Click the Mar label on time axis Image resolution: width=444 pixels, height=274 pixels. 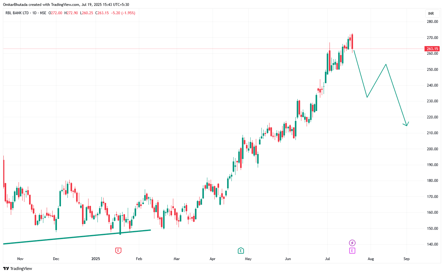click(177, 259)
